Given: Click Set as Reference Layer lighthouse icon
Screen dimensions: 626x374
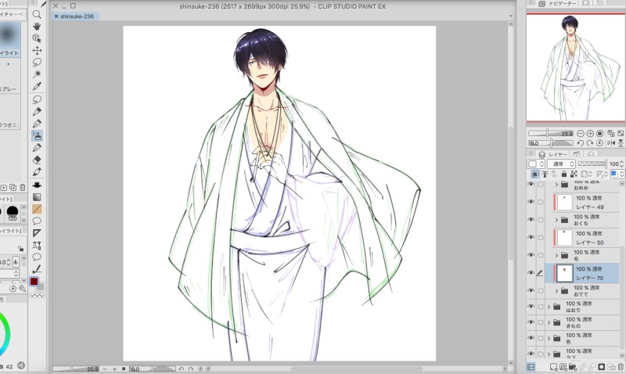Looking at the screenshot, I should coord(545,174).
